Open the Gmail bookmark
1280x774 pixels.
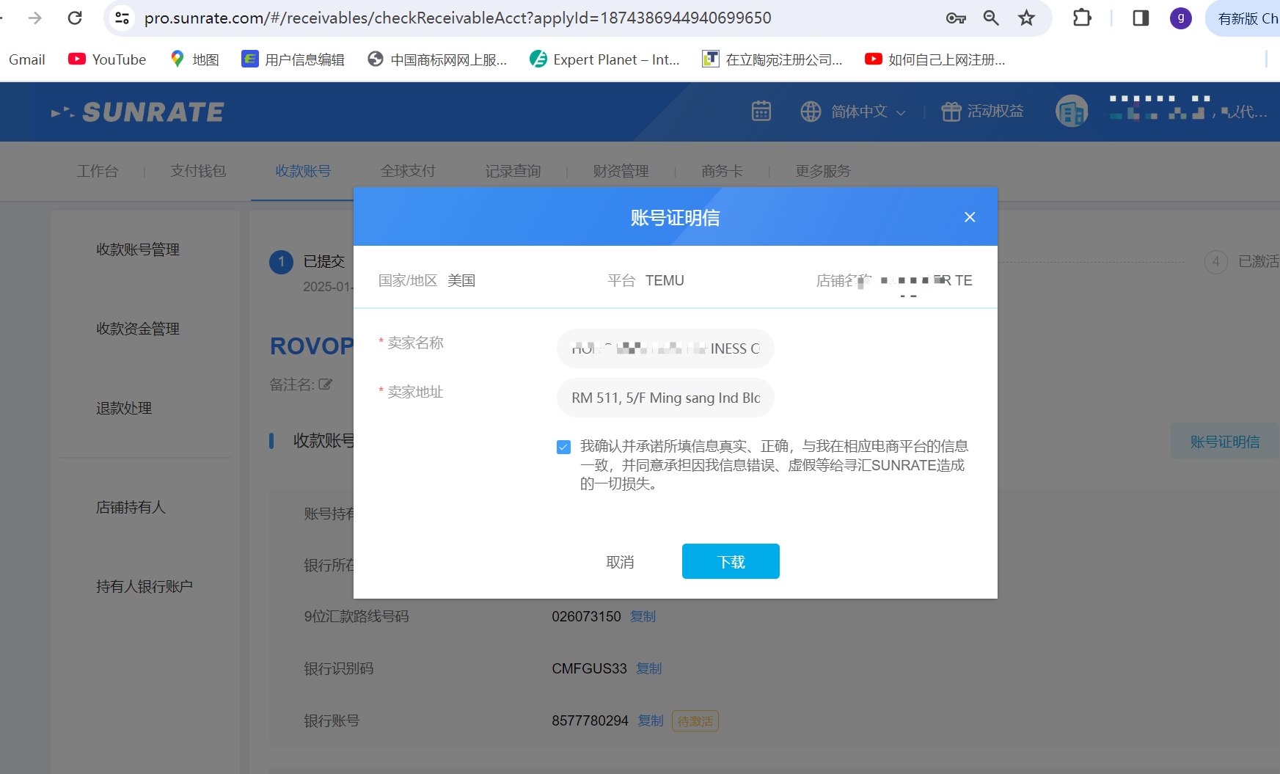coord(27,59)
